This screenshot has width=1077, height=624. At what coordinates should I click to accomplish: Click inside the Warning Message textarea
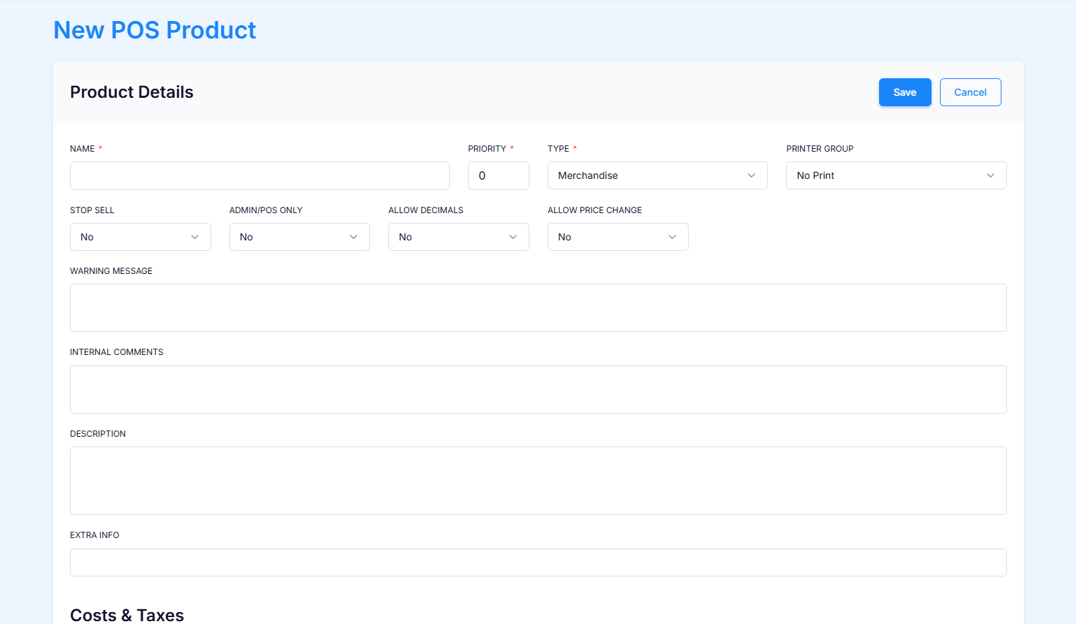pos(538,307)
